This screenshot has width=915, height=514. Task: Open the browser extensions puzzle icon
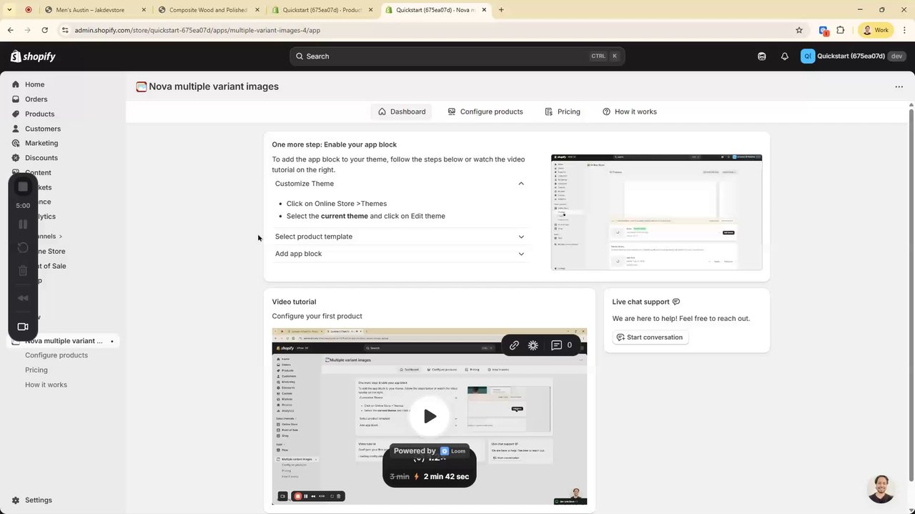tap(841, 30)
